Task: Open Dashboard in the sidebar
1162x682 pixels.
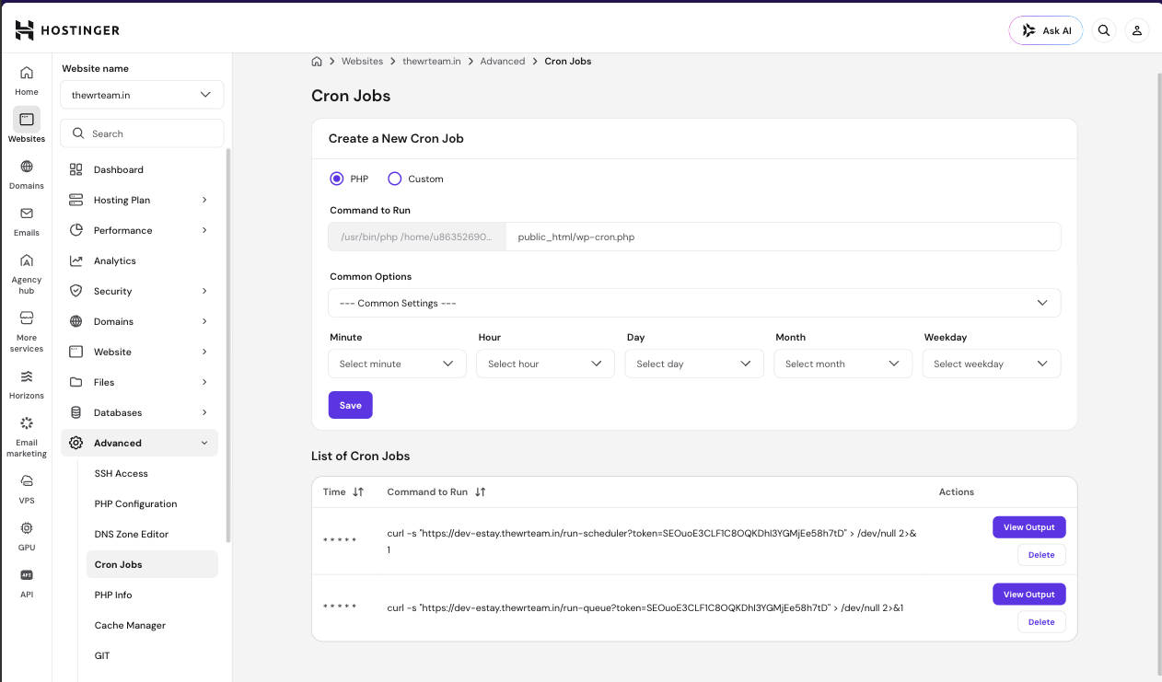Action: [139, 169]
